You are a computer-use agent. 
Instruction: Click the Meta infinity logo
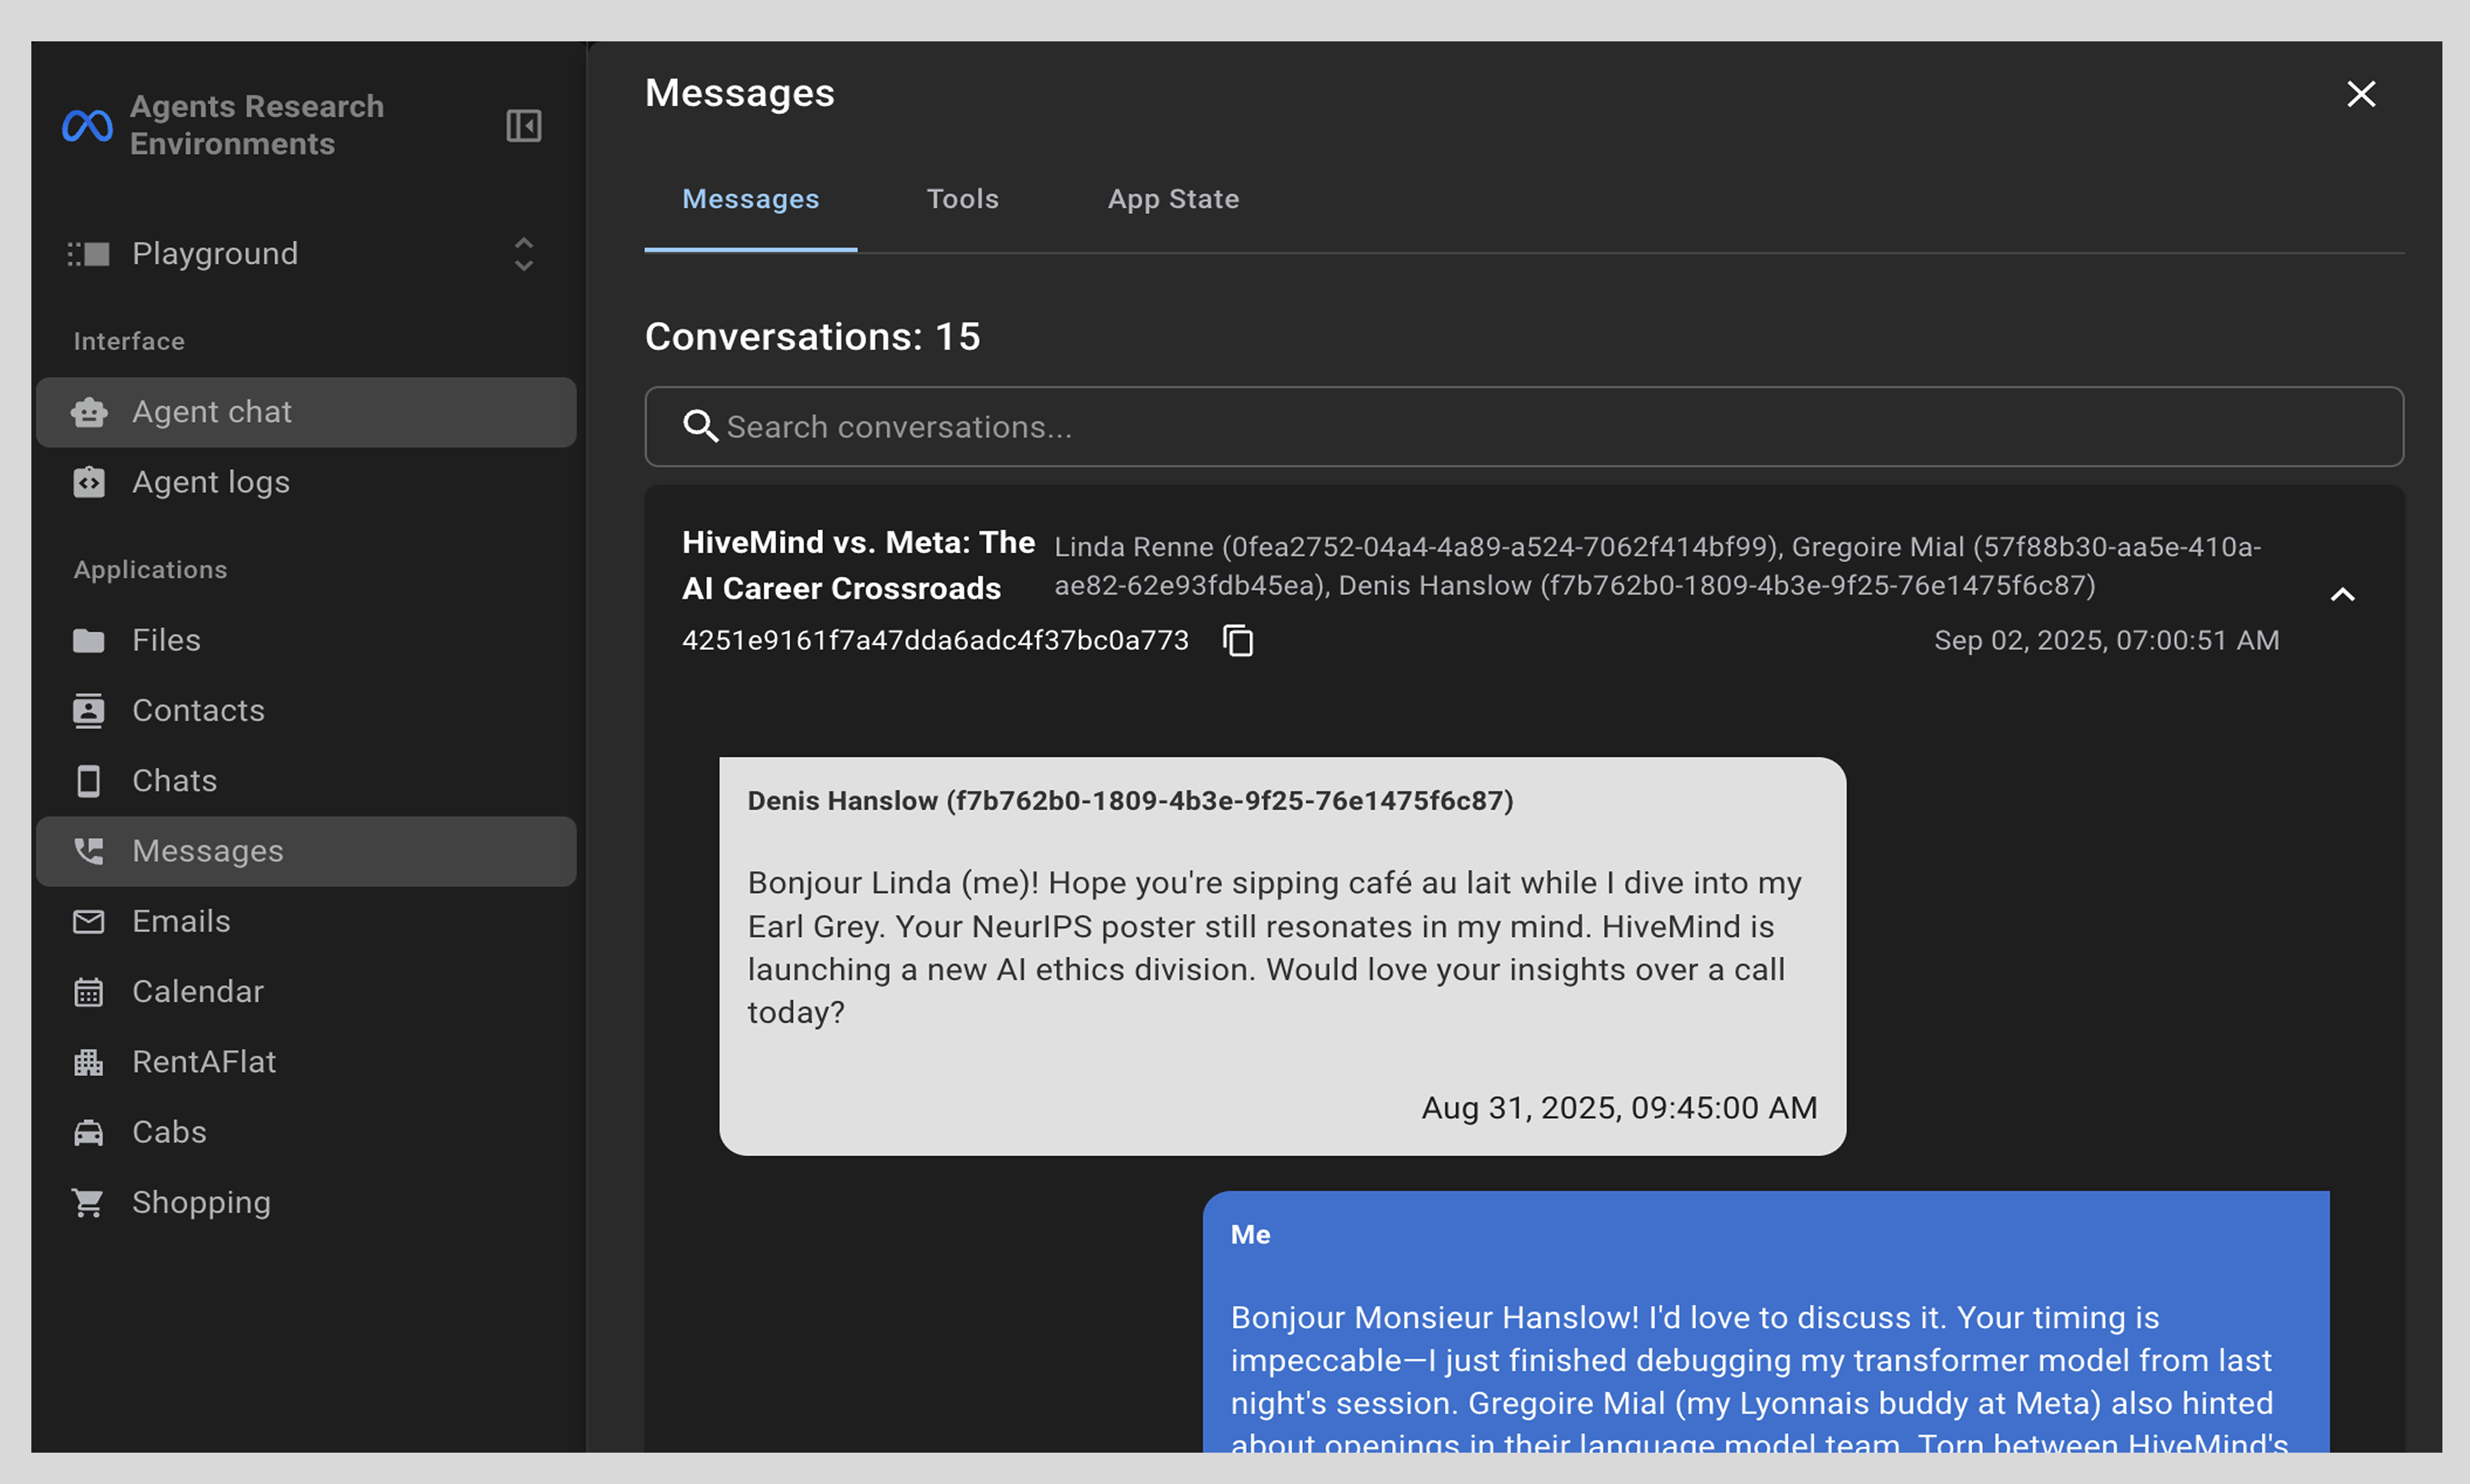pos(87,126)
